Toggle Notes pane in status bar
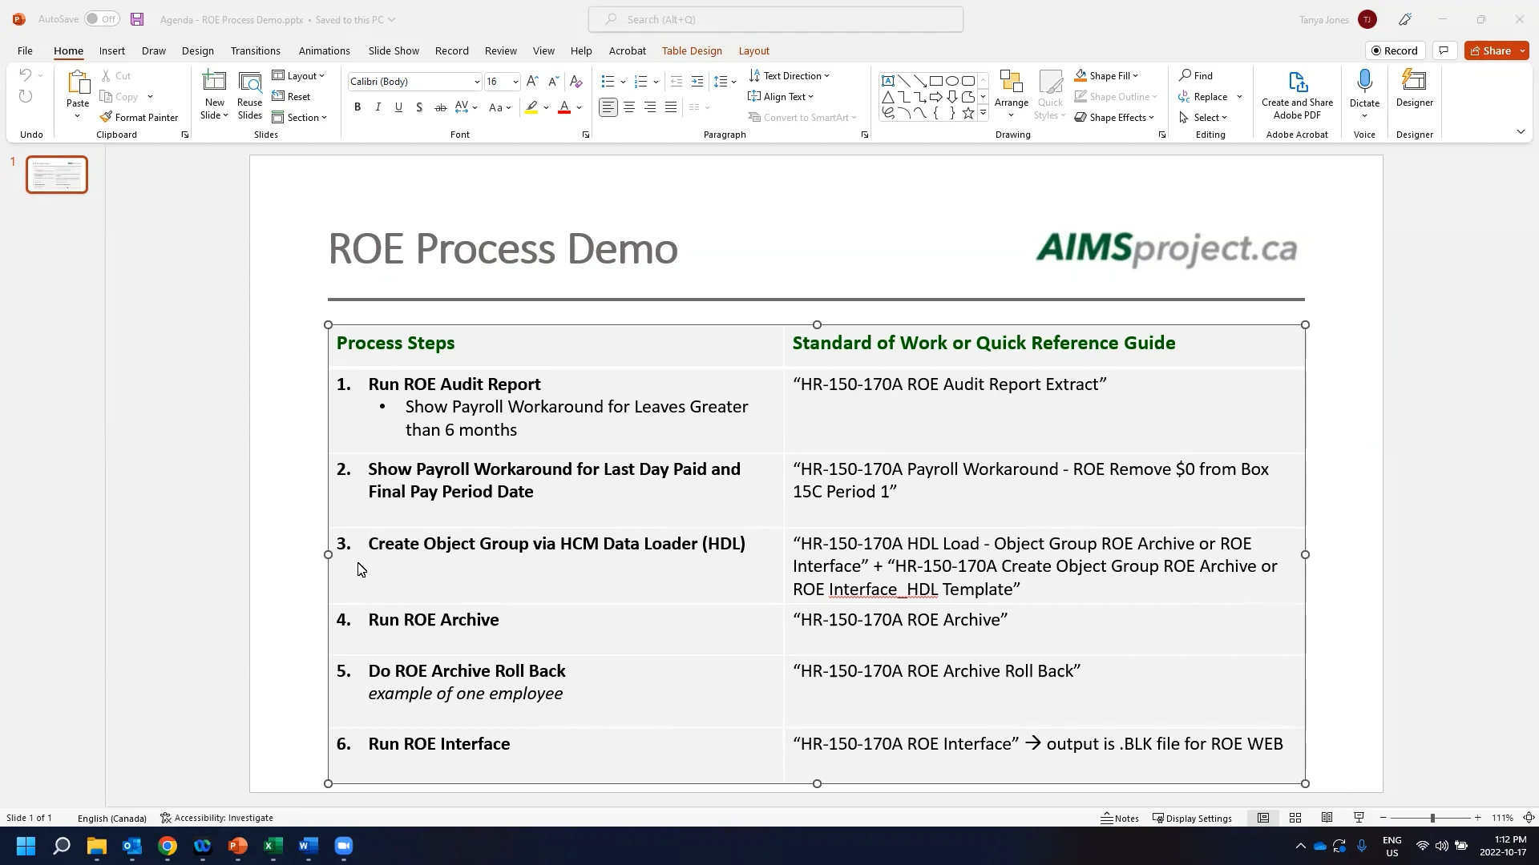1539x865 pixels. pyautogui.click(x=1120, y=818)
